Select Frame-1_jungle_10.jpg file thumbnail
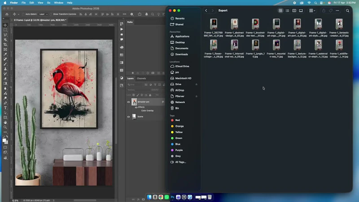The height and width of the screenshot is (202, 359). [255, 45]
